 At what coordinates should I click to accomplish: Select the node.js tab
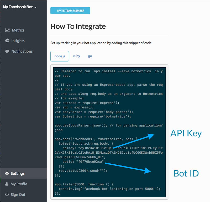click(x=60, y=56)
